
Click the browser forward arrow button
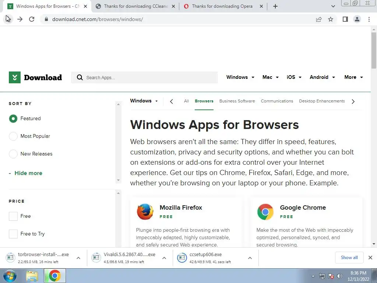coord(20,19)
